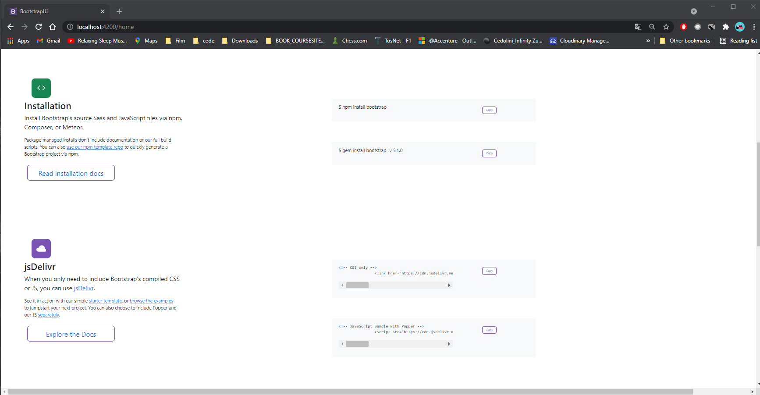
Task: Copy the JavaScript Bundle script snippet
Action: (489, 330)
